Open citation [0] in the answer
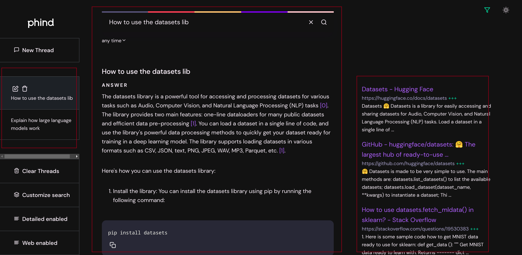522x255 pixels. tap(324, 105)
